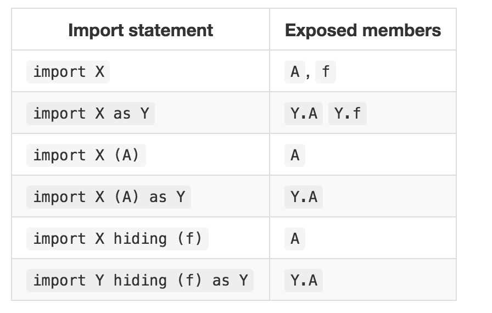Click member "f" in the import X row
Image resolution: width=492 pixels, height=313 pixels.
pos(326,72)
